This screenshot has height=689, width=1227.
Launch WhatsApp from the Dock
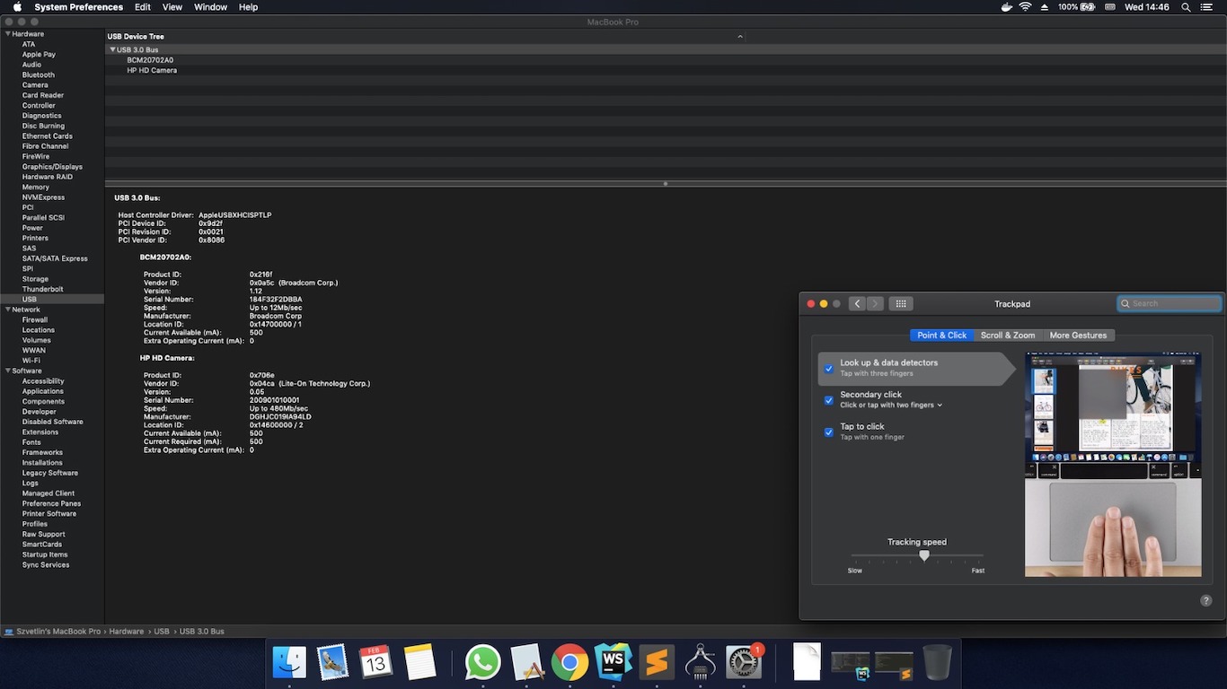482,663
